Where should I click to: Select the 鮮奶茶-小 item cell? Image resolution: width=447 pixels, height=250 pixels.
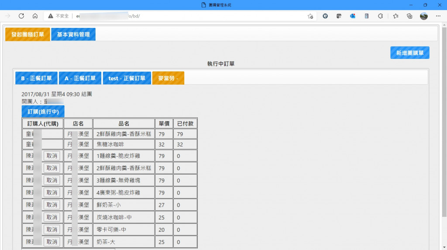coord(124,205)
